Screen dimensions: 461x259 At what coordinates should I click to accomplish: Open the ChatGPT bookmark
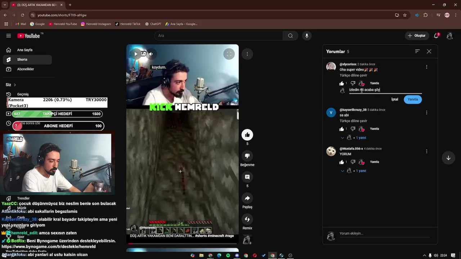coord(153,24)
